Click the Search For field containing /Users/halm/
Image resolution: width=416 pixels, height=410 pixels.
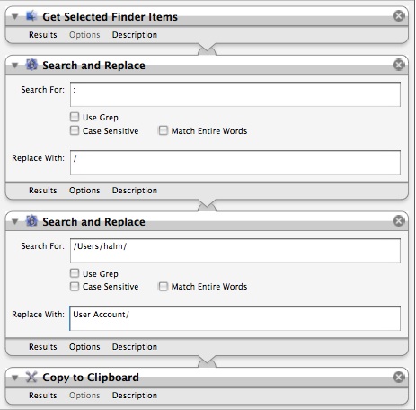click(235, 251)
